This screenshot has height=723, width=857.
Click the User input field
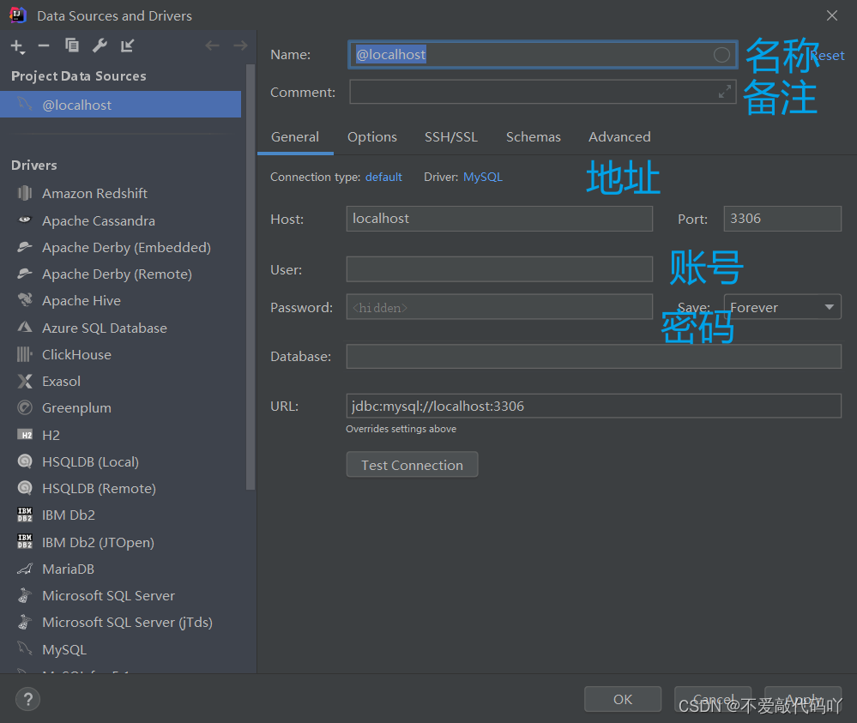499,269
